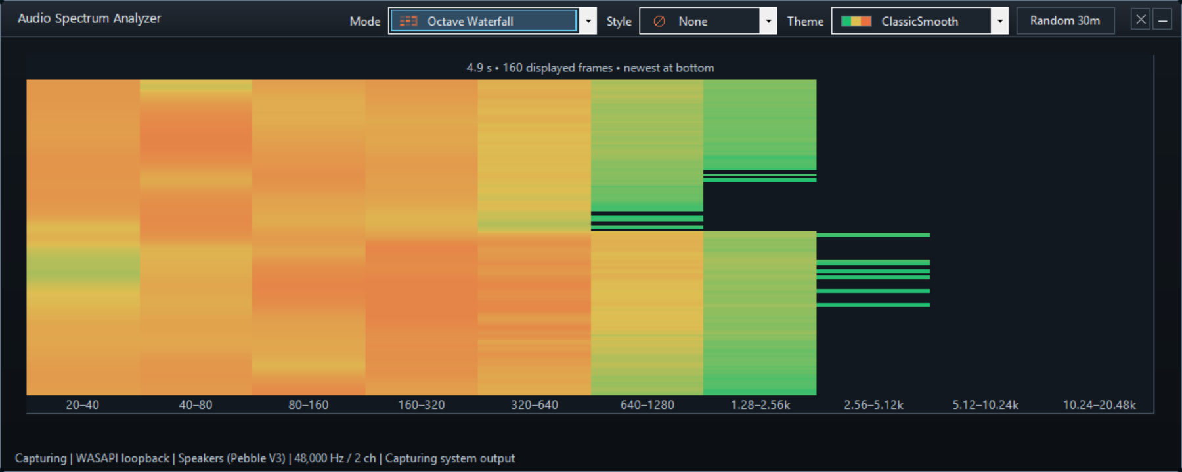Click the 640–1280 octave band label
1182x472 pixels.
(647, 405)
